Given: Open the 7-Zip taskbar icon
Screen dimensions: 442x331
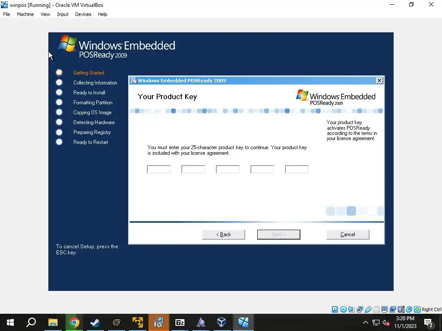Looking at the screenshot, I should pos(180,322).
